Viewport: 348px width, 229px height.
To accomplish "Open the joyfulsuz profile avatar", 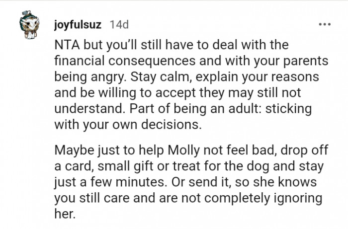I will [28, 29].
